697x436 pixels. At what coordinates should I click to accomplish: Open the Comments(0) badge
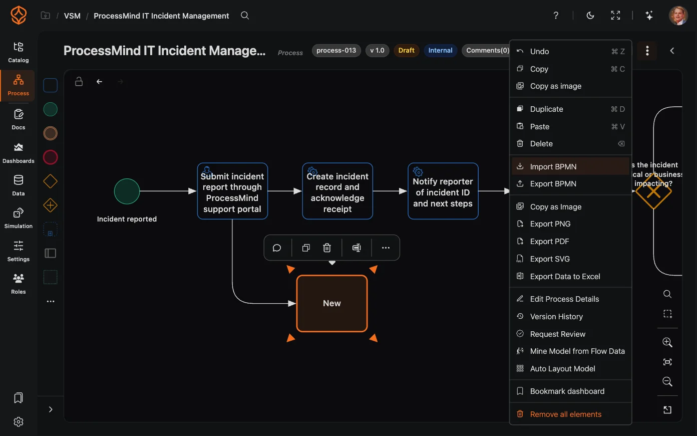coord(487,51)
